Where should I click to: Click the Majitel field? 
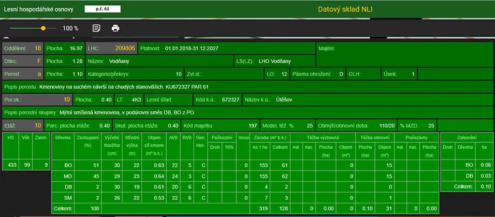tap(405, 54)
